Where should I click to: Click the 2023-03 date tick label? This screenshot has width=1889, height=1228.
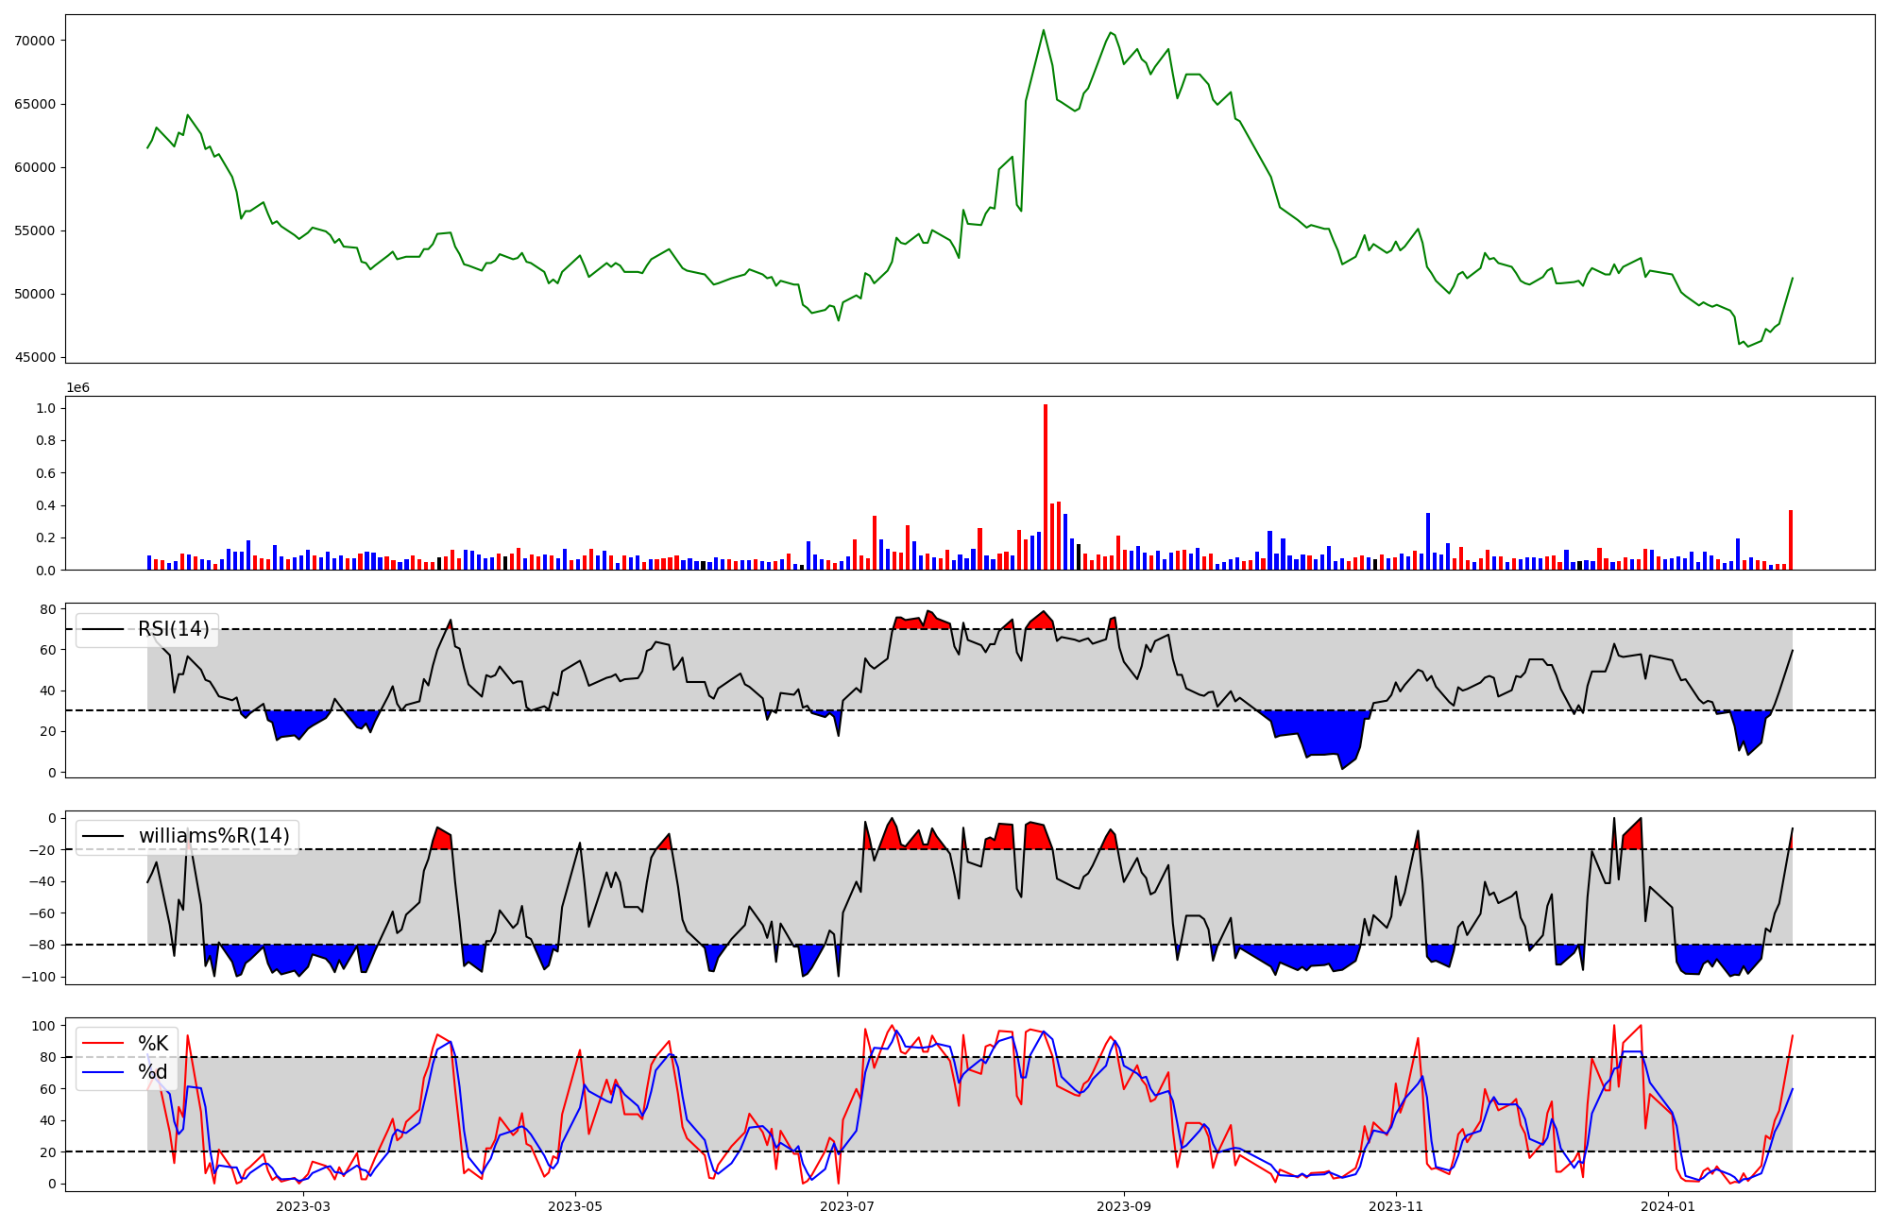click(303, 1206)
